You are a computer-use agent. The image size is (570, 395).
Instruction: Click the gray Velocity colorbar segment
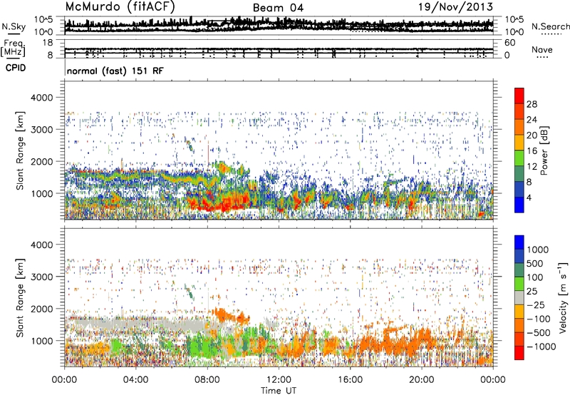(519, 297)
